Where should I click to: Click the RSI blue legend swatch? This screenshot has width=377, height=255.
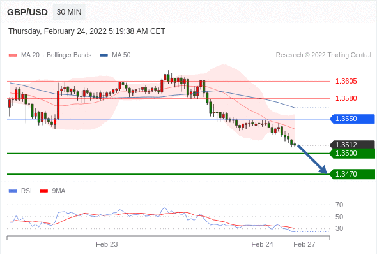[13, 191]
